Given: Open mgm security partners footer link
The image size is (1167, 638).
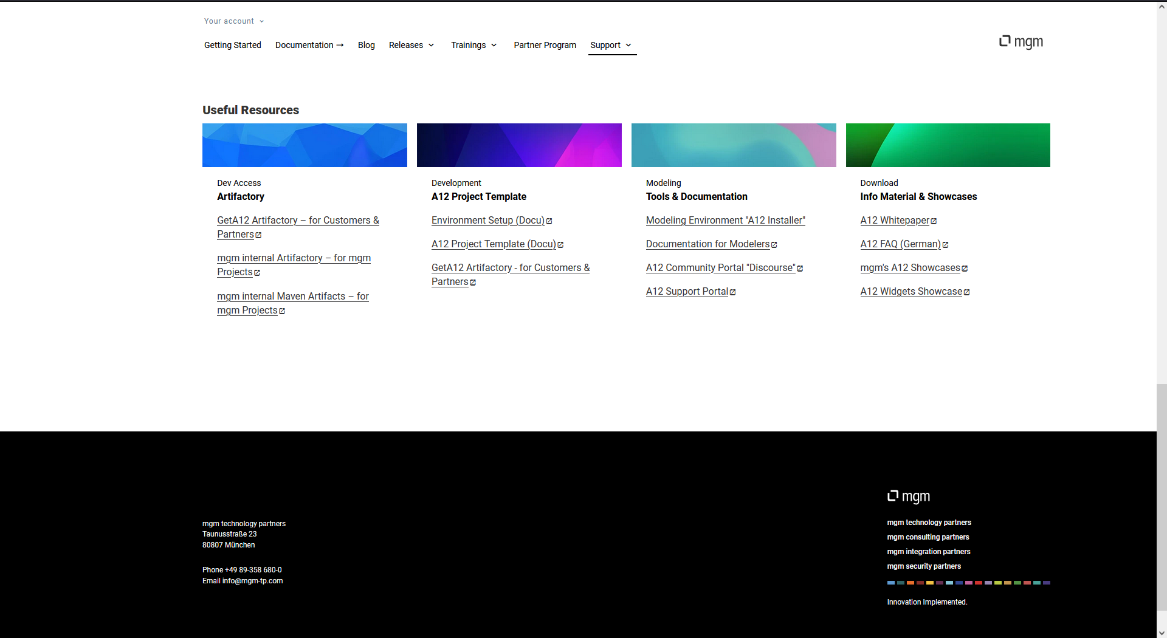Looking at the screenshot, I should [924, 566].
